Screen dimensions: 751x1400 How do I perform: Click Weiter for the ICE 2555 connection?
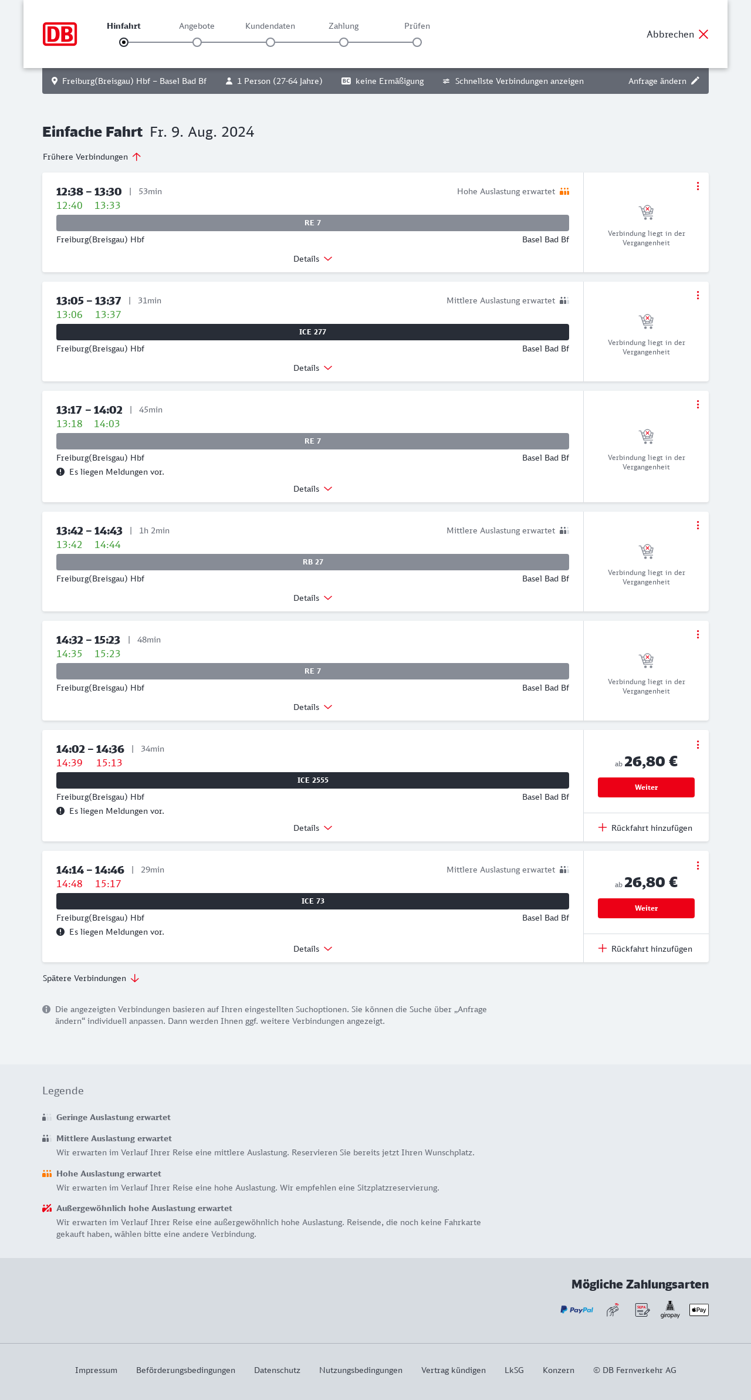click(646, 787)
